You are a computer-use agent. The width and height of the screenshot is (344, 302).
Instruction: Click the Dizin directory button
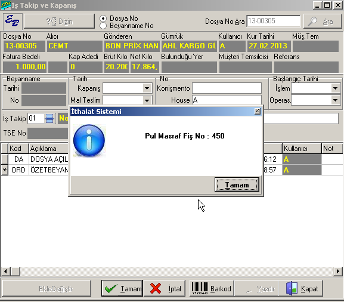coord(59,21)
